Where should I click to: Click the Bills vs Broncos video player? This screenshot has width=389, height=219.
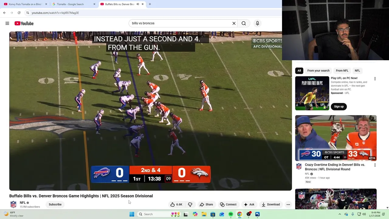click(x=150, y=111)
